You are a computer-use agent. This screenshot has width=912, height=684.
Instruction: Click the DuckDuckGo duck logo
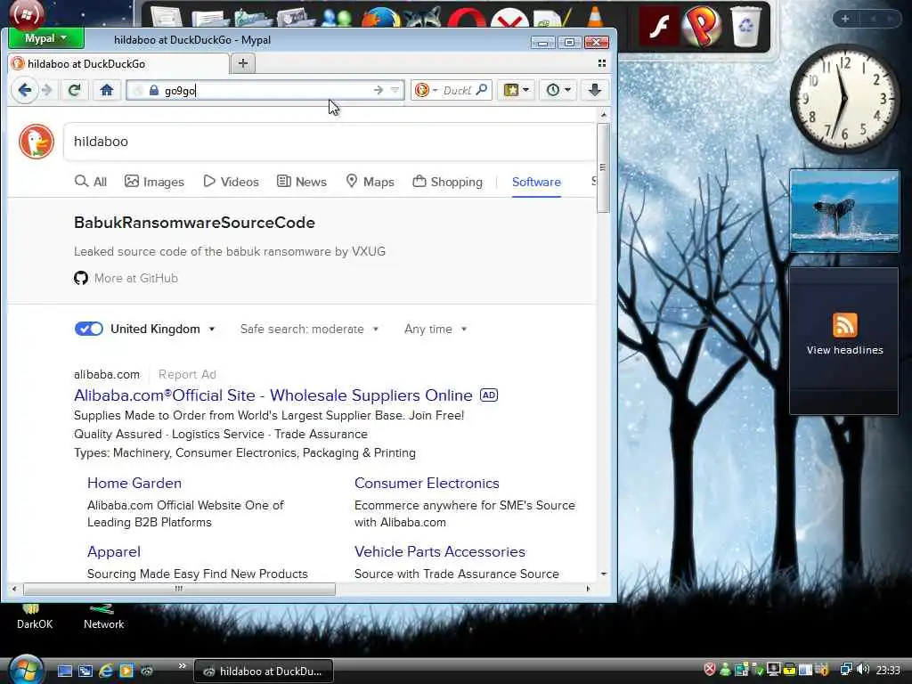point(36,142)
